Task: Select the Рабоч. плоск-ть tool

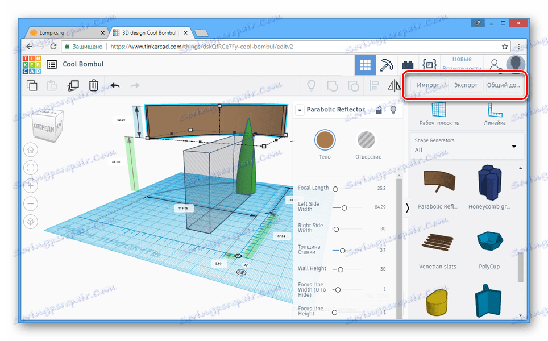Action: point(439,114)
